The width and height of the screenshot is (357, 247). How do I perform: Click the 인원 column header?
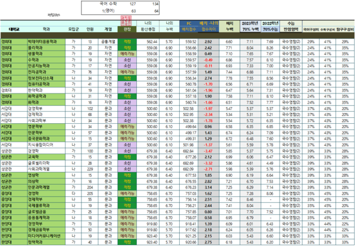(x=90, y=29)
